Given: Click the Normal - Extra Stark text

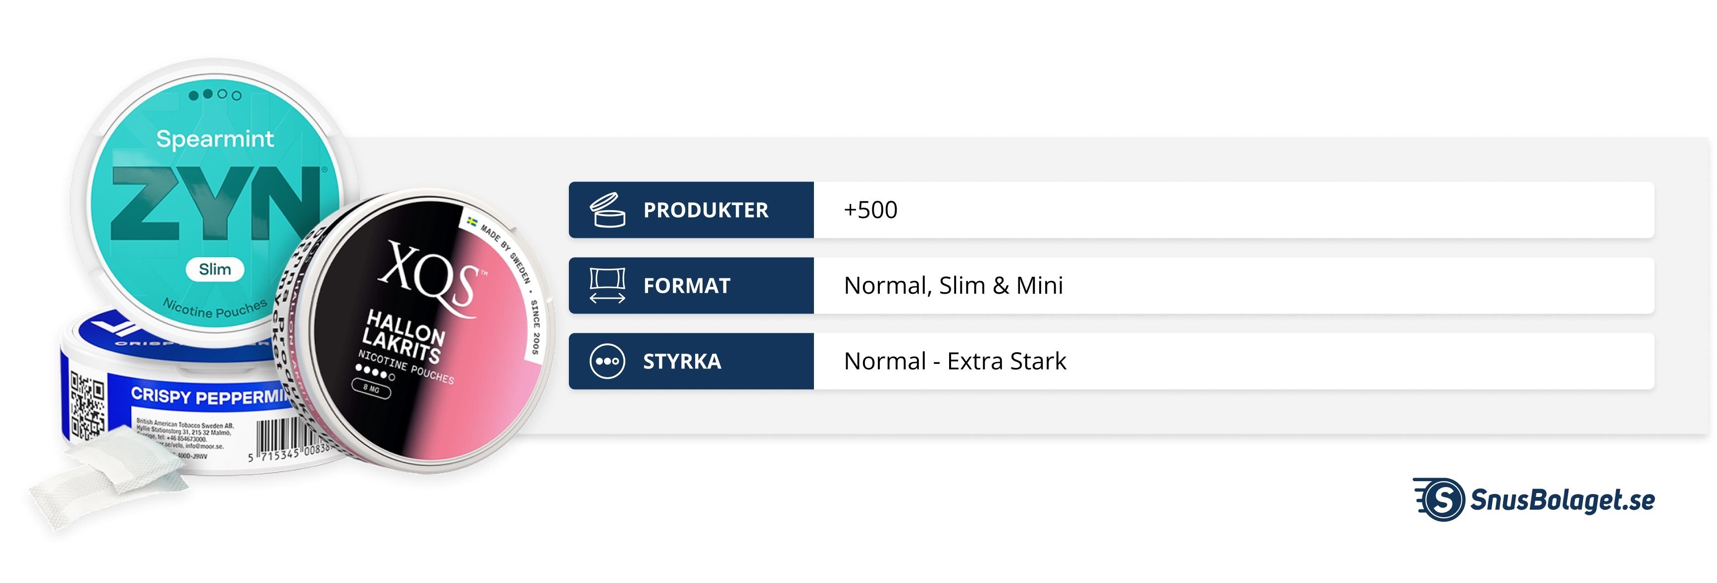Looking at the screenshot, I should [955, 361].
